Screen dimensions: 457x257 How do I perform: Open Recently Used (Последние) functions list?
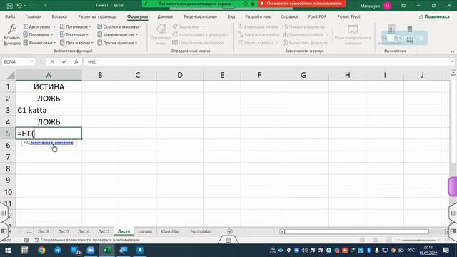coord(38,35)
